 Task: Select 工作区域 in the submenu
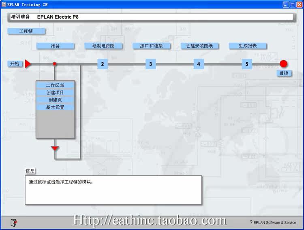click(55, 85)
